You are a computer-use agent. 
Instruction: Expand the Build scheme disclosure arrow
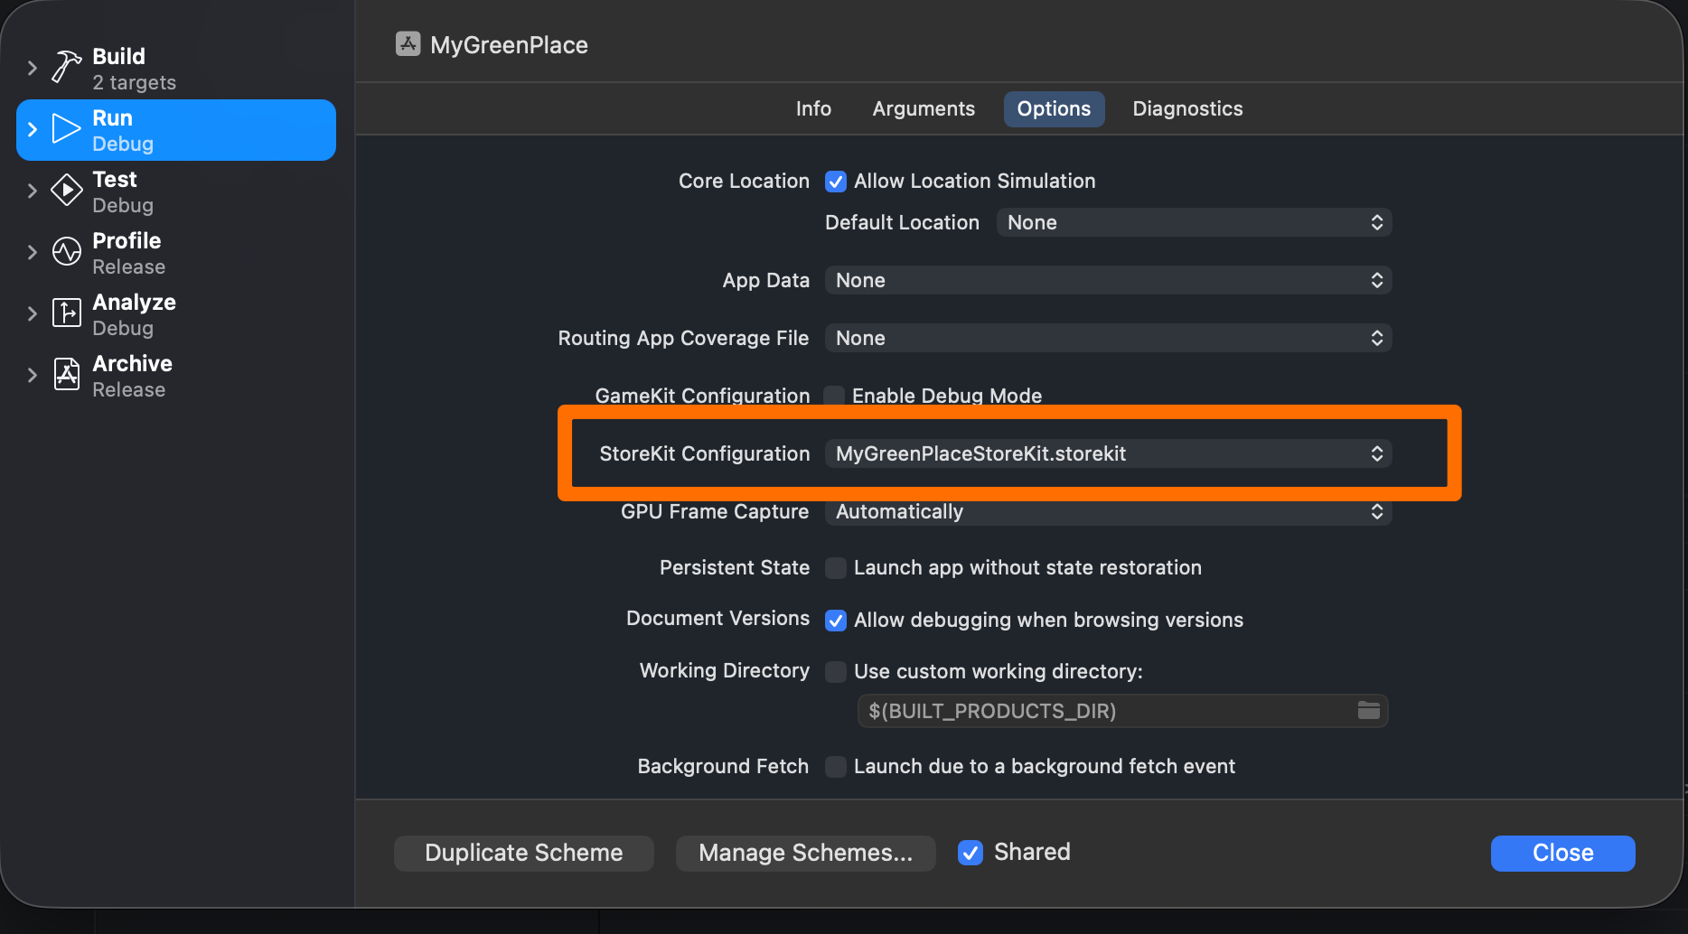pyautogui.click(x=33, y=67)
